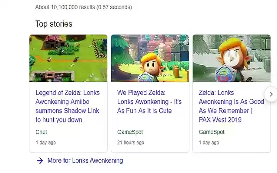Click GameSpot label under the PAX West story
The width and height of the screenshot is (277, 173).
pyautogui.click(x=212, y=132)
